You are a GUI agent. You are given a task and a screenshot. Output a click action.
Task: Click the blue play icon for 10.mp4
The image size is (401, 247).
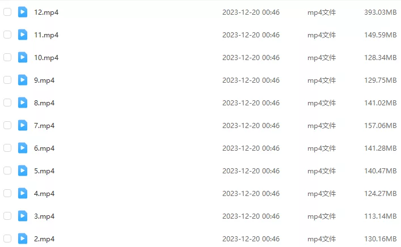(23, 57)
